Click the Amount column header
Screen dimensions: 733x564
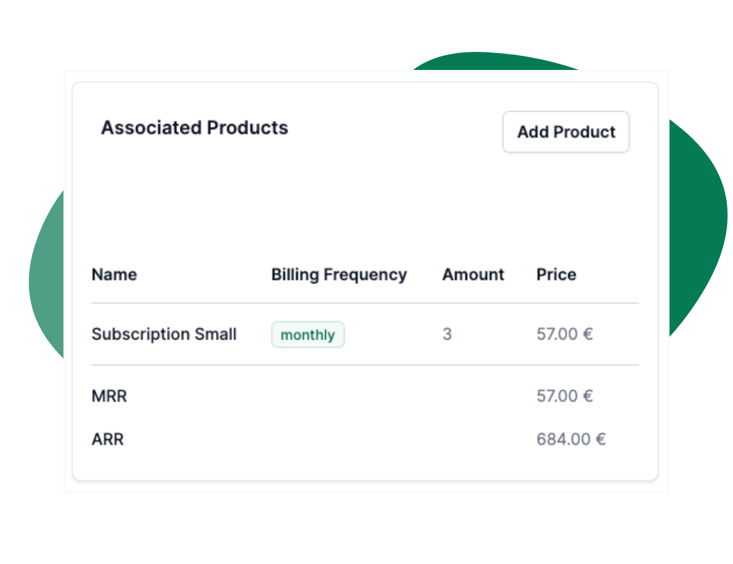[473, 275]
